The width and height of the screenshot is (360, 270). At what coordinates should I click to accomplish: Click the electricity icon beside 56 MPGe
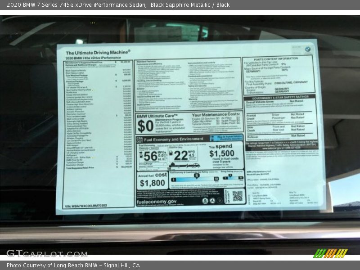[x=140, y=154]
